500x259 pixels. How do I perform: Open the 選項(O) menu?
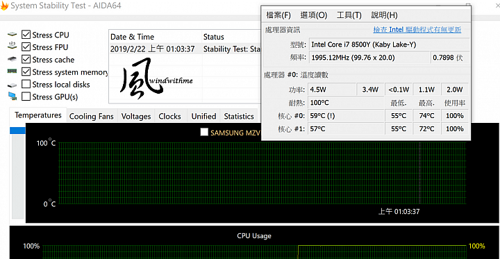[x=314, y=15]
